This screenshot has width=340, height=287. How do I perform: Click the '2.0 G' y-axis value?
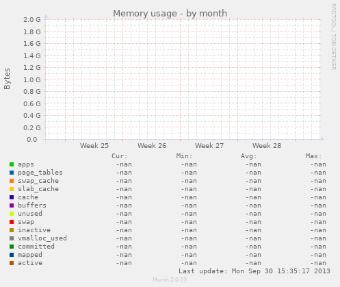pos(32,20)
